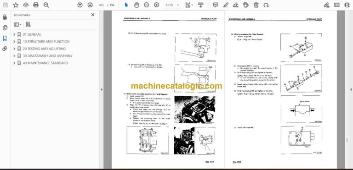Expand the 20 TESTING AND ADJUSTING bookmark
The image size is (353, 170).
click(14, 49)
